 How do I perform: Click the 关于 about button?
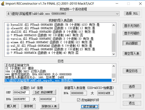point(132,96)
